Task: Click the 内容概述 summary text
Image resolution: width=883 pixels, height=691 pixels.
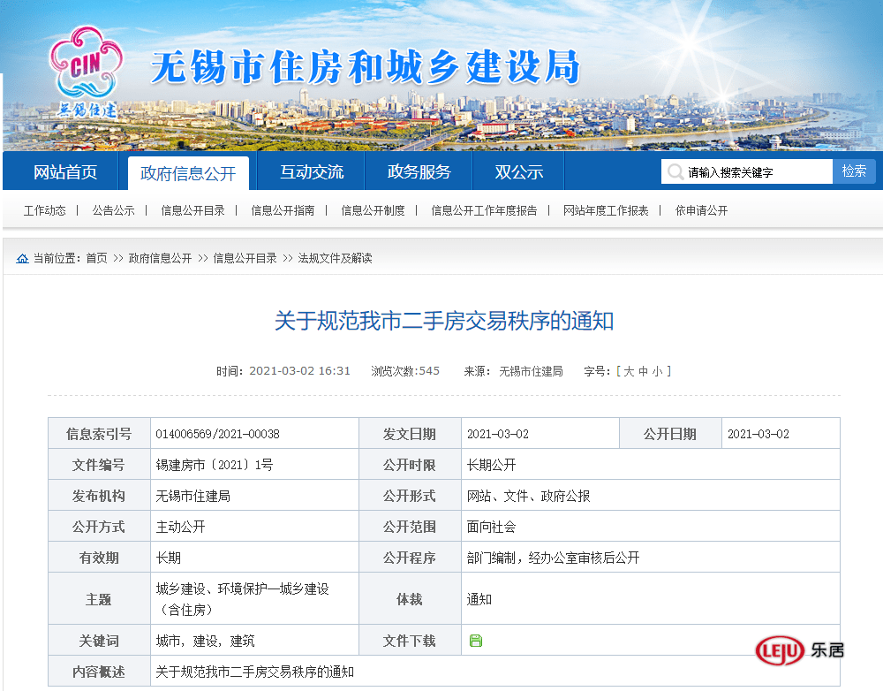Action: coord(254,672)
